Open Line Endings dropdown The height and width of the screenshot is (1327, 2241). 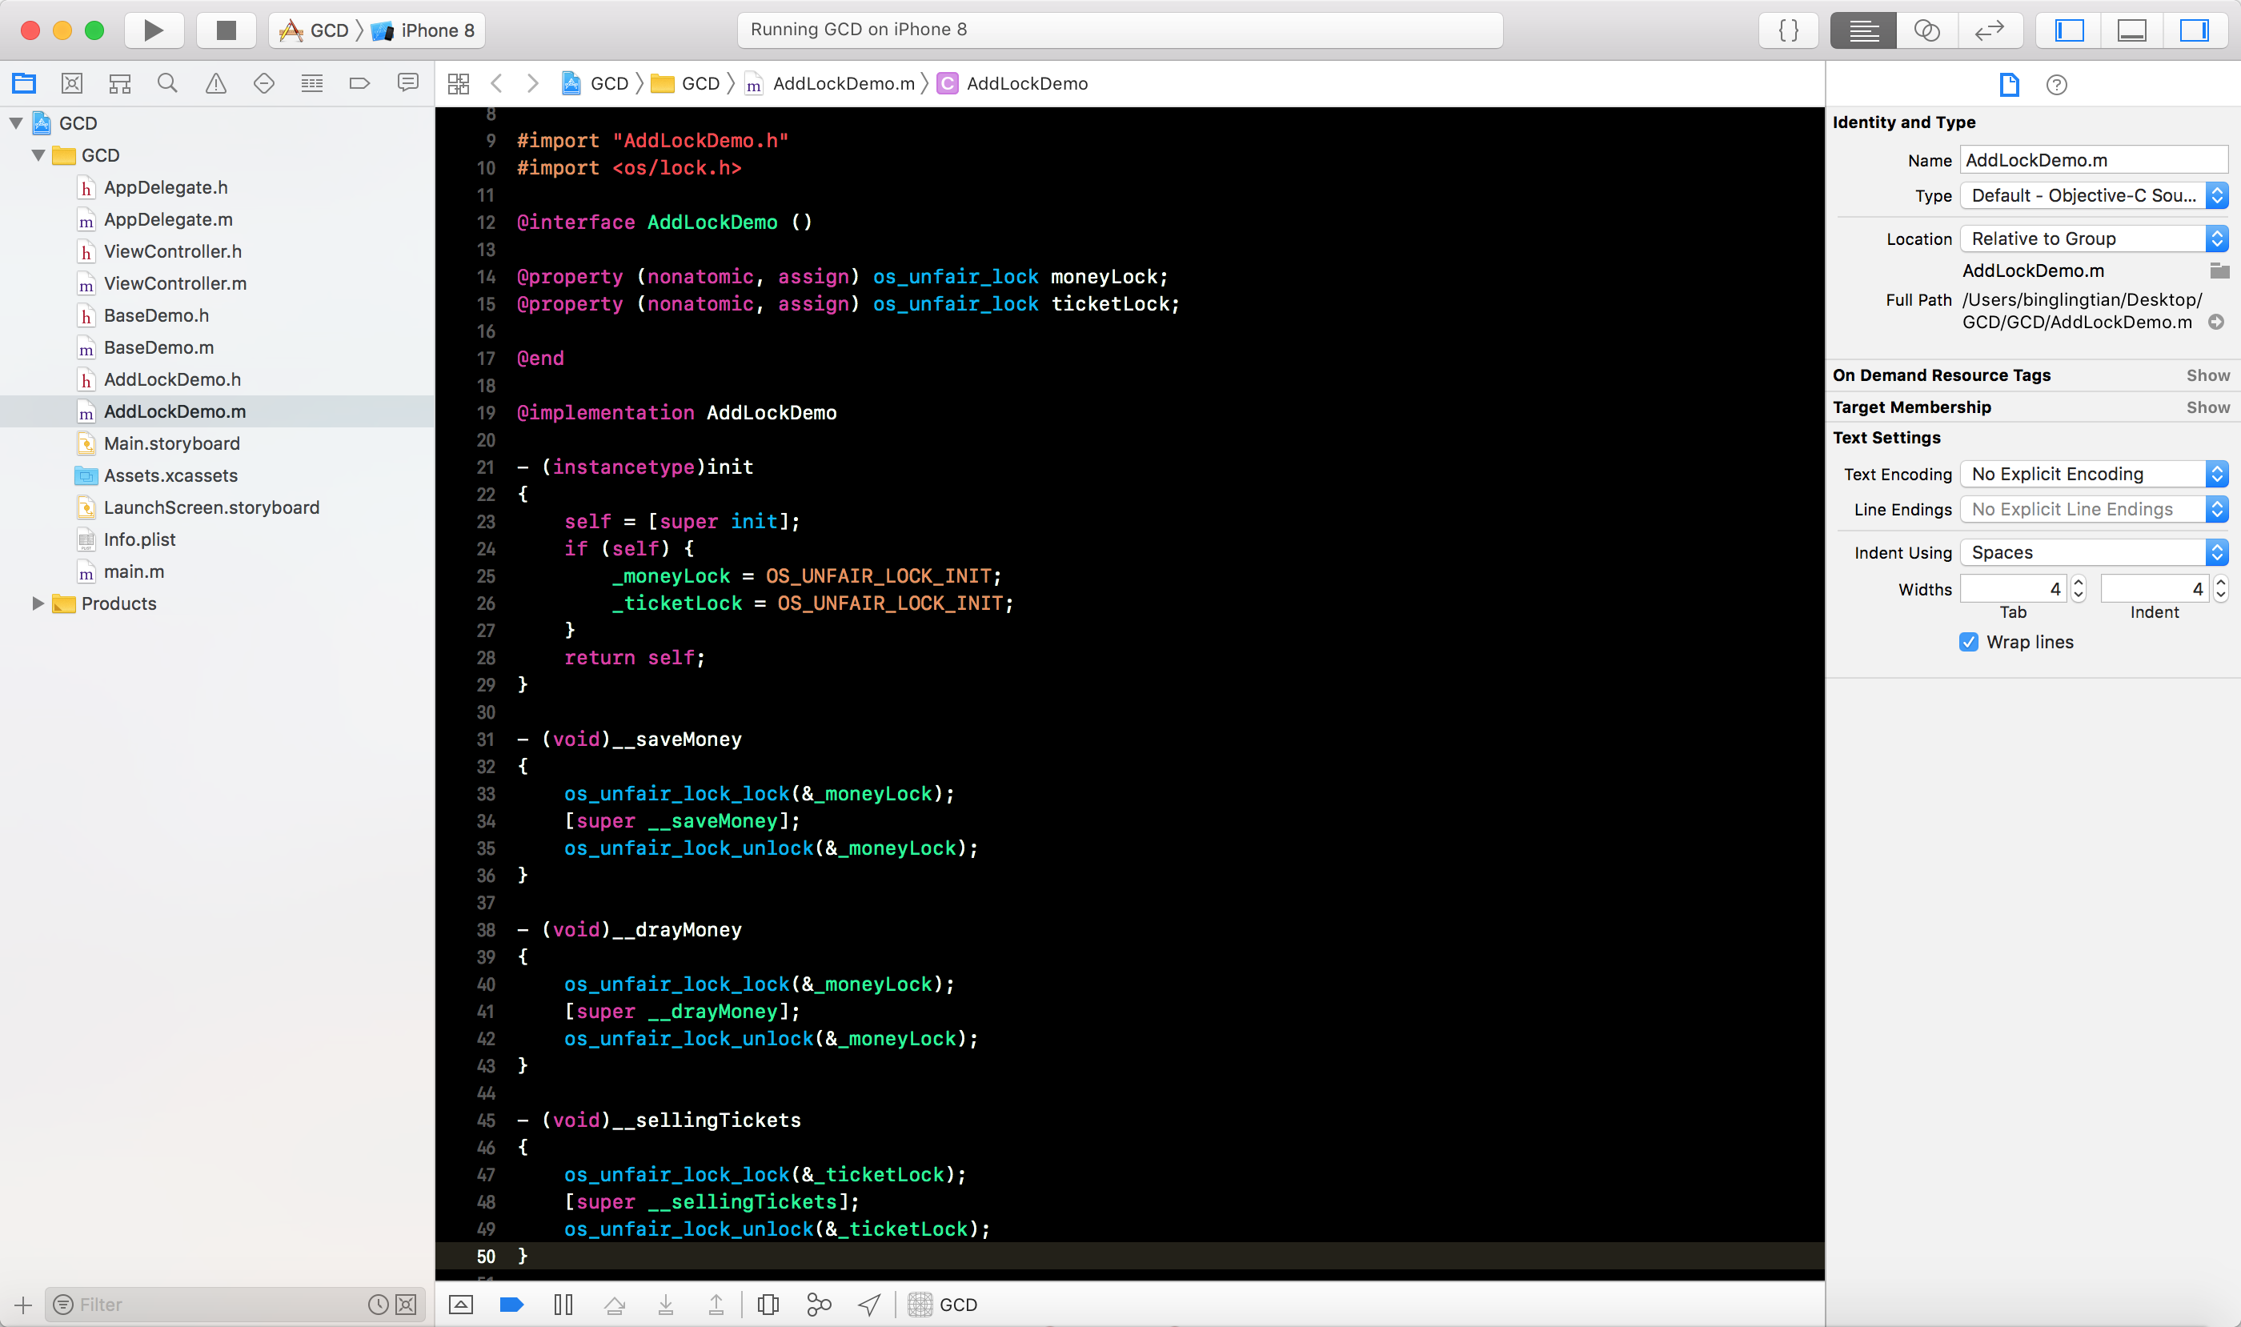pyautogui.click(x=2094, y=510)
